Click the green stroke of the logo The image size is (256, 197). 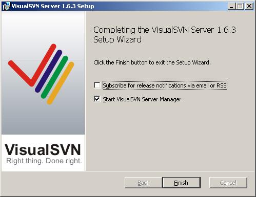pos(55,77)
